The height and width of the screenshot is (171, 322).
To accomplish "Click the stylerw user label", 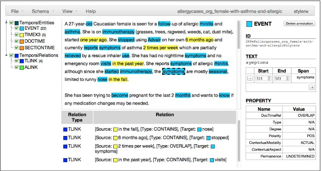I will (301, 11).
